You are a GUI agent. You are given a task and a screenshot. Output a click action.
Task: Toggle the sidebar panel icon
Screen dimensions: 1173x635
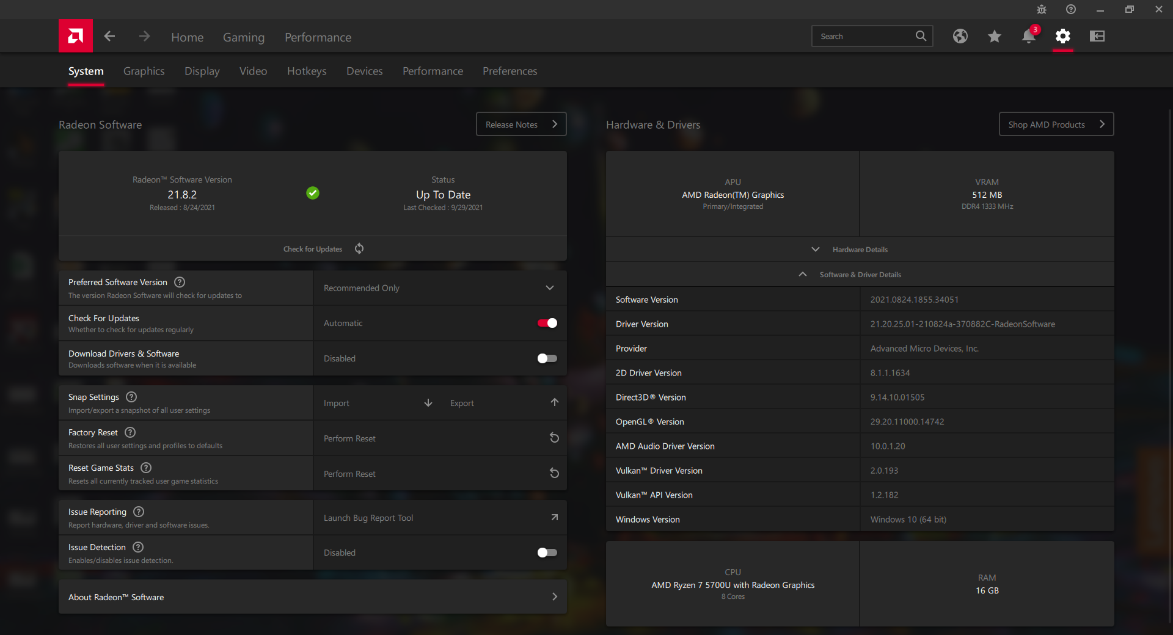1097,36
